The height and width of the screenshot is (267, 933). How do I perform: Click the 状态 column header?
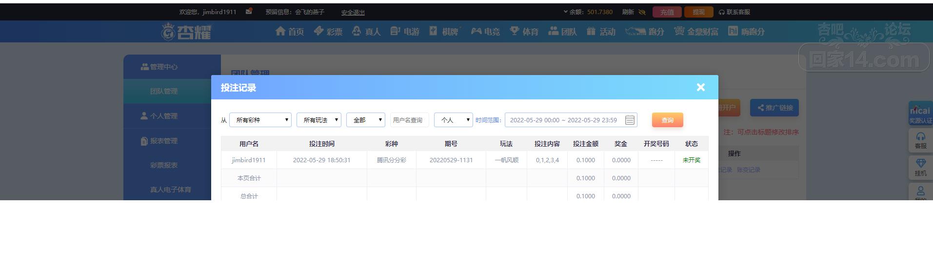coord(692,144)
